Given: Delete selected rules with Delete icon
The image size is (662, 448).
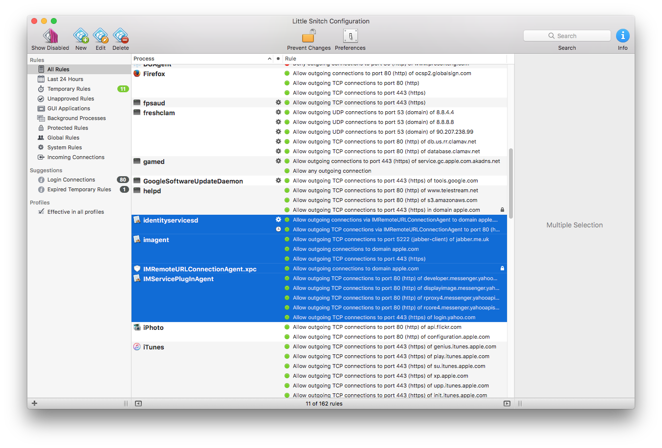Looking at the screenshot, I should point(121,36).
